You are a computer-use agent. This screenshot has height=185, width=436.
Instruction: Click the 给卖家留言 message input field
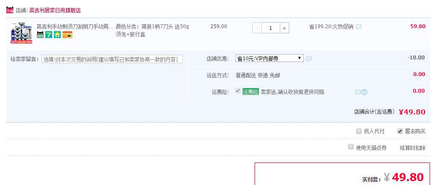112,59
